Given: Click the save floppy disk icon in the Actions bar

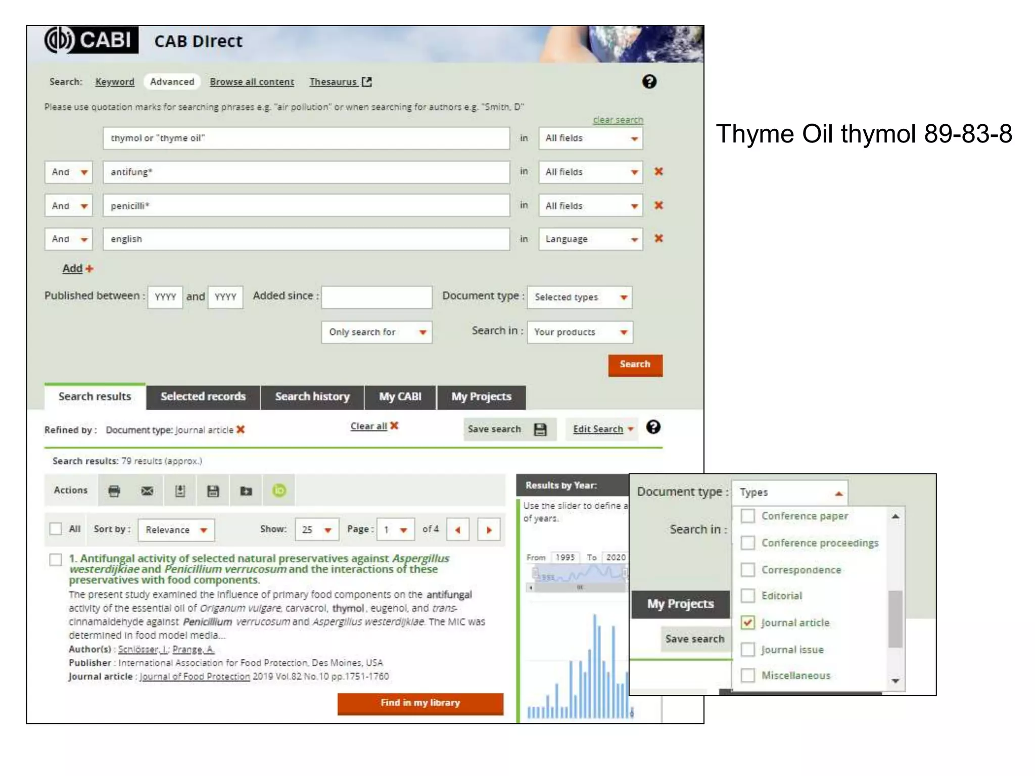Looking at the screenshot, I should point(213,491).
